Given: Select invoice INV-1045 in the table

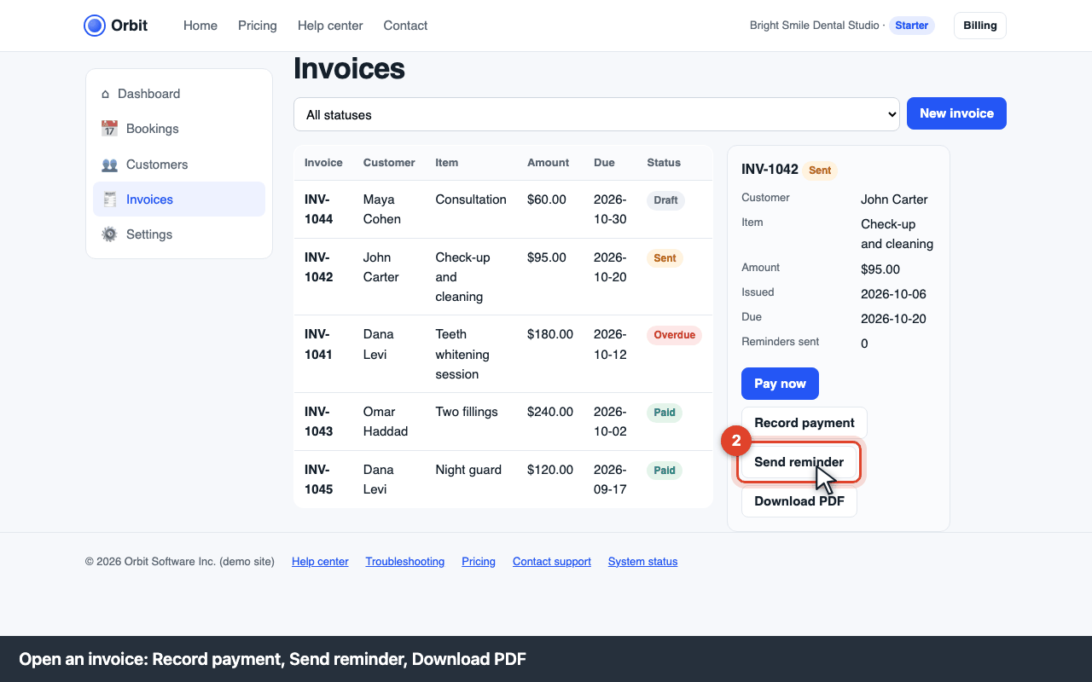Looking at the screenshot, I should coord(503,479).
